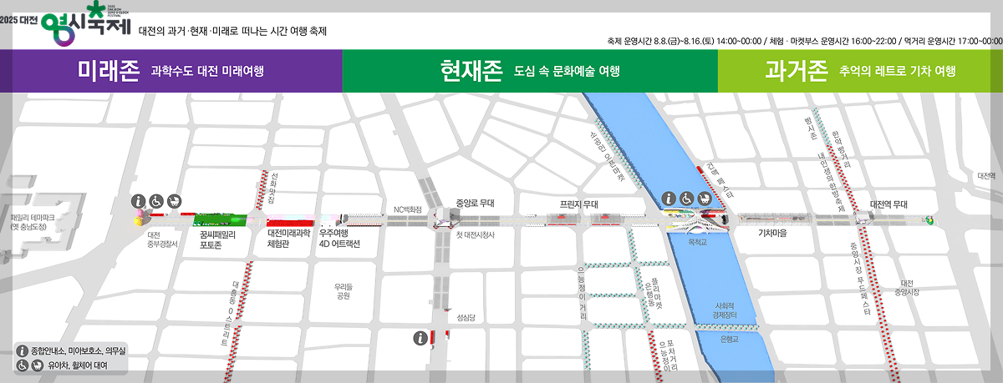Viewport: 1003px width, 383px height.
Task: Click info icon below 성심당
Action: [x=420, y=337]
